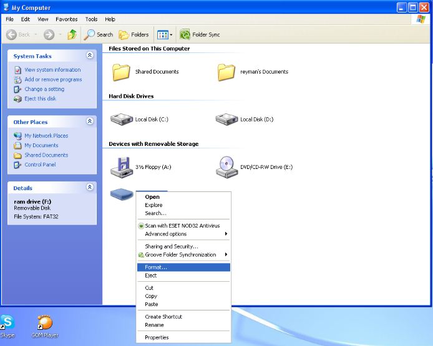Open the Shared Documents folder icon
The width and height of the screenshot is (433, 346).
[121, 72]
